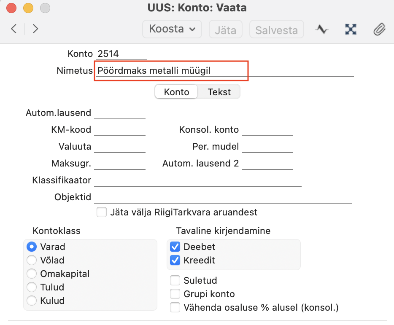Open attachments with the paperclip icon
Viewport: 394px width, 325px height.
(x=379, y=30)
